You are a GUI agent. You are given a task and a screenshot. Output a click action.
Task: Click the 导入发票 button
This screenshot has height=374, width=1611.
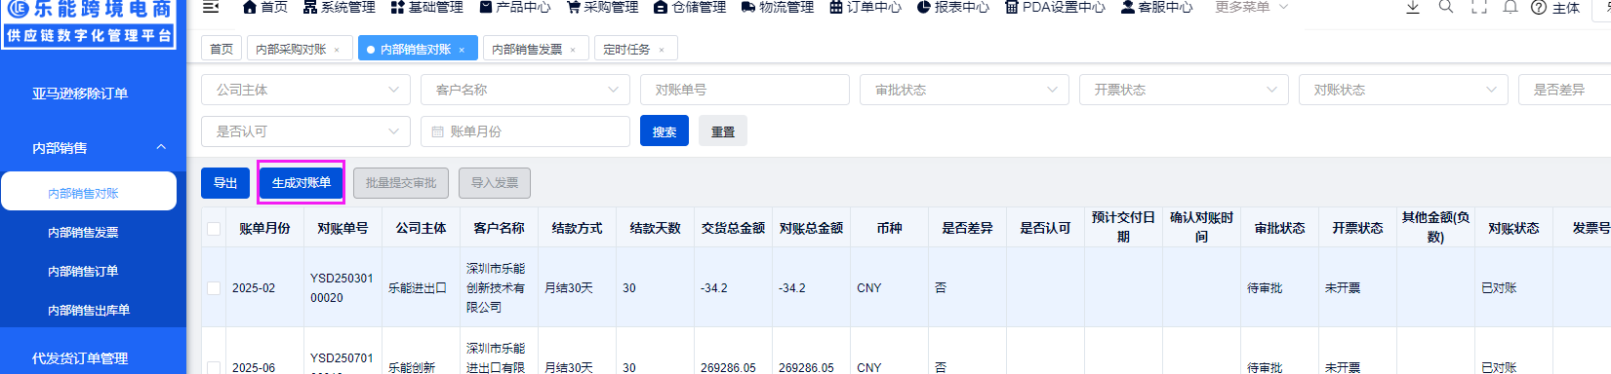tap(495, 183)
